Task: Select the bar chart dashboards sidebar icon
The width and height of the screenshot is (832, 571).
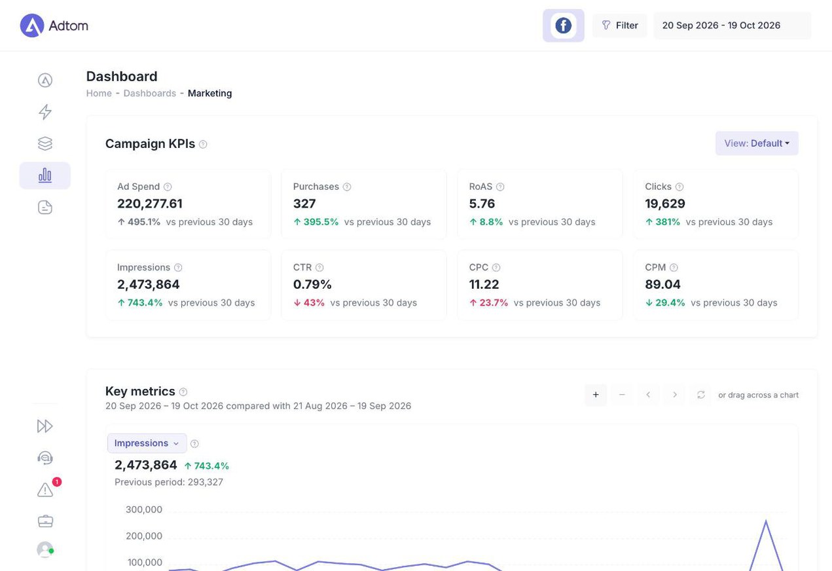Action: point(45,175)
